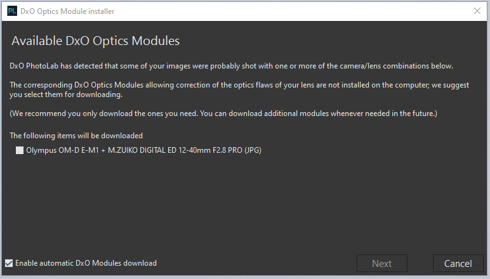This screenshot has width=490, height=279.
Task: Click the corresponding DxO Optics Modules paragraph
Action: (239, 89)
